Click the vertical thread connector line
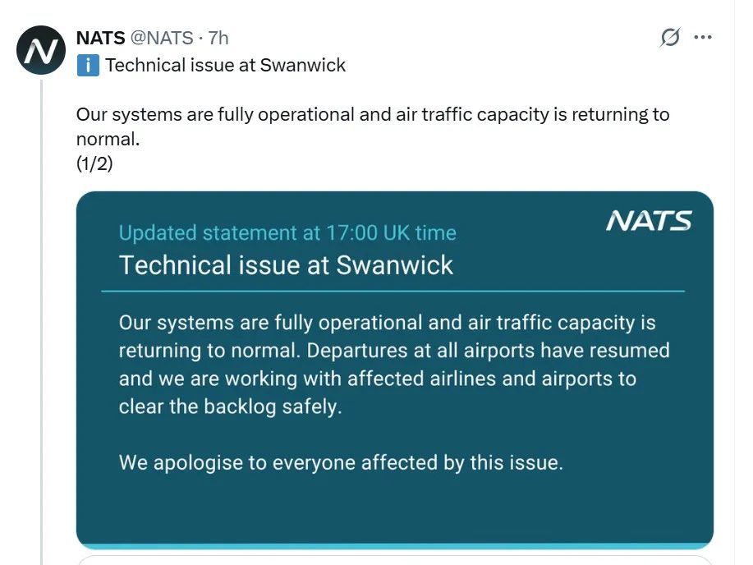This screenshot has height=565, width=753. (42, 322)
